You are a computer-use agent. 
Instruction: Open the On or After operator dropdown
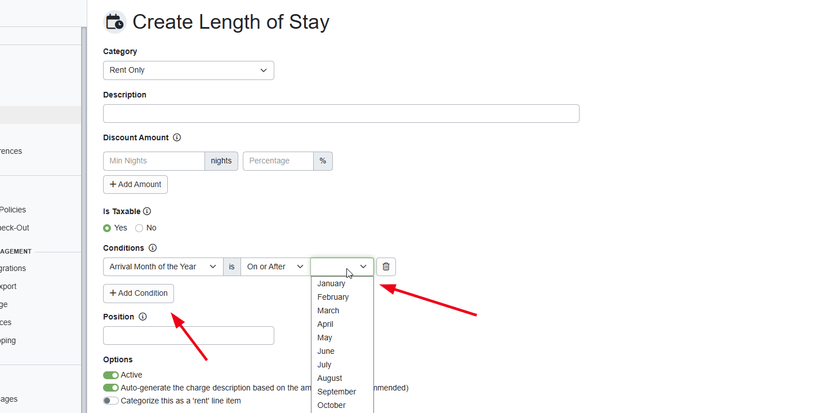point(275,267)
